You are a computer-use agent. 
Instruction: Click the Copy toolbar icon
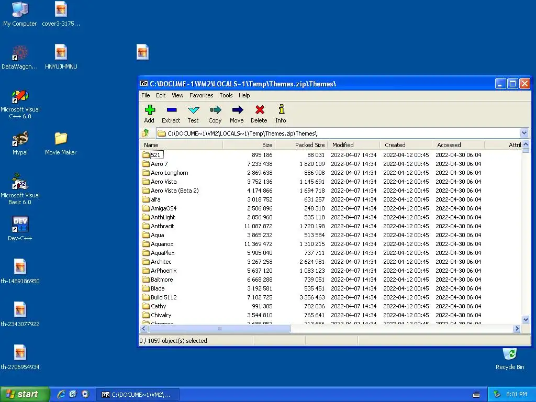click(x=215, y=114)
